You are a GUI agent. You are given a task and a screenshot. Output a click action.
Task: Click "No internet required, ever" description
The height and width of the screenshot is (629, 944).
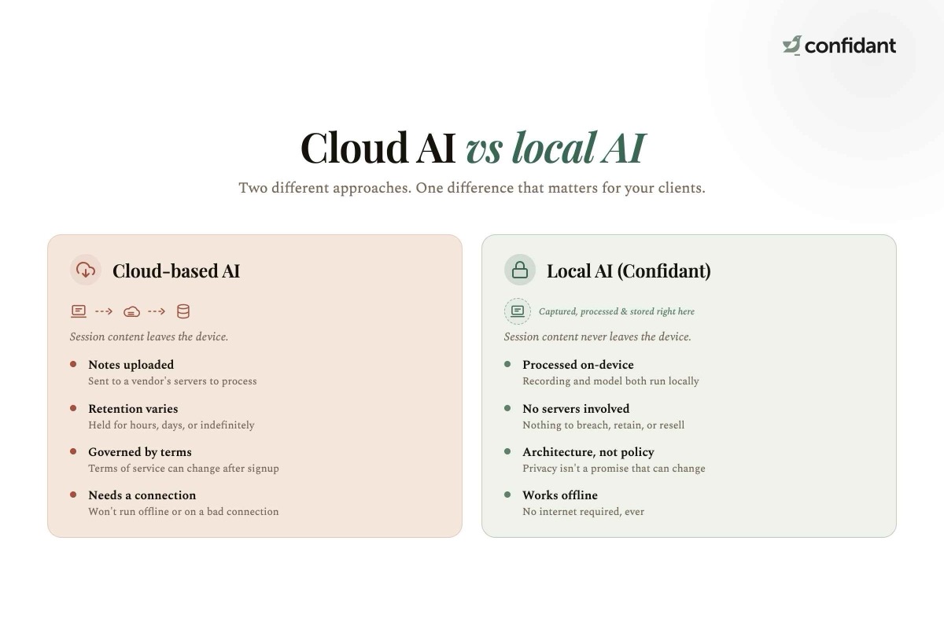pos(584,512)
